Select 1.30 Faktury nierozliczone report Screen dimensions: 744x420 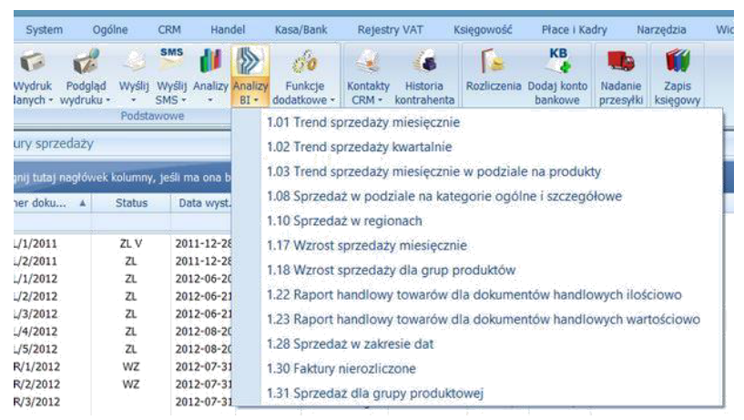(x=341, y=369)
